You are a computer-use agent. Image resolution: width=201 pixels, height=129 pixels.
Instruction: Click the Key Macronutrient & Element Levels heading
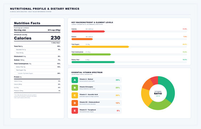click(x=92, y=22)
